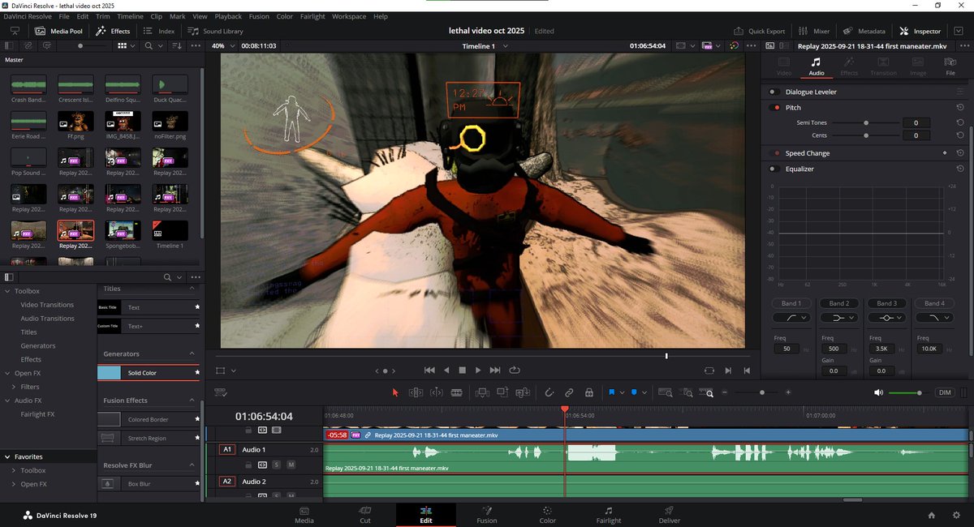The width and height of the screenshot is (974, 527).
Task: Collapse the Generators effects section
Action: [192, 353]
